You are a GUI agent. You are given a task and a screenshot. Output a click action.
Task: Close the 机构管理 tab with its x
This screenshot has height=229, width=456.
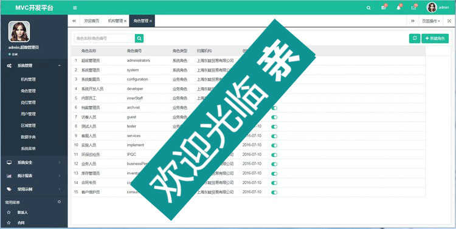pyautogui.click(x=125, y=21)
